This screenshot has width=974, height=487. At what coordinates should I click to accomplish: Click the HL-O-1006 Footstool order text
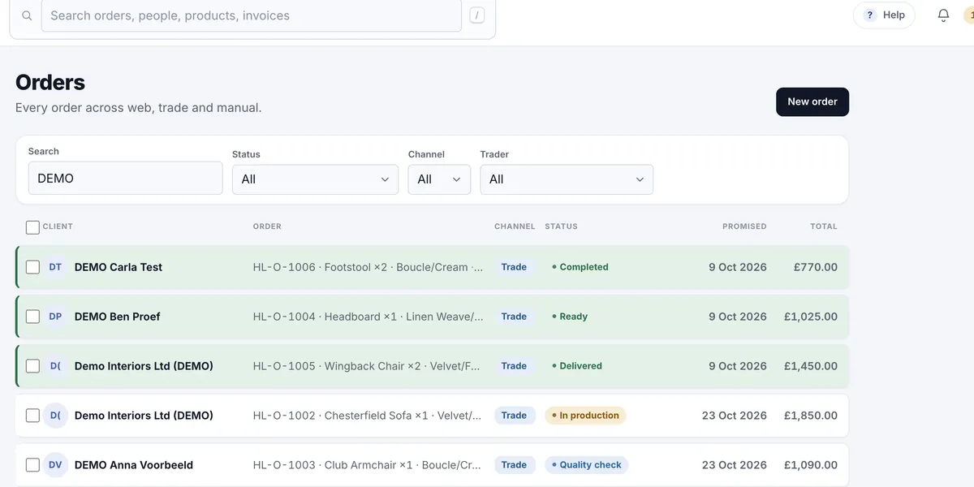tap(368, 267)
